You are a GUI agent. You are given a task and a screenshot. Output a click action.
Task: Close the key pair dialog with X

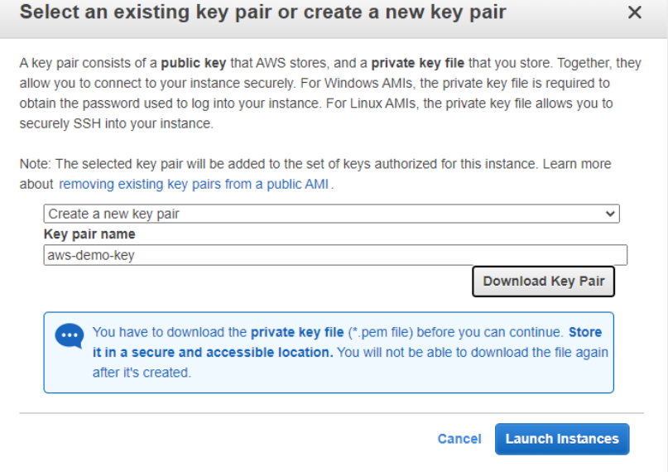coord(634,12)
